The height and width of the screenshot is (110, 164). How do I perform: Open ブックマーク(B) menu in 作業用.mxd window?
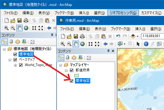(120, 29)
